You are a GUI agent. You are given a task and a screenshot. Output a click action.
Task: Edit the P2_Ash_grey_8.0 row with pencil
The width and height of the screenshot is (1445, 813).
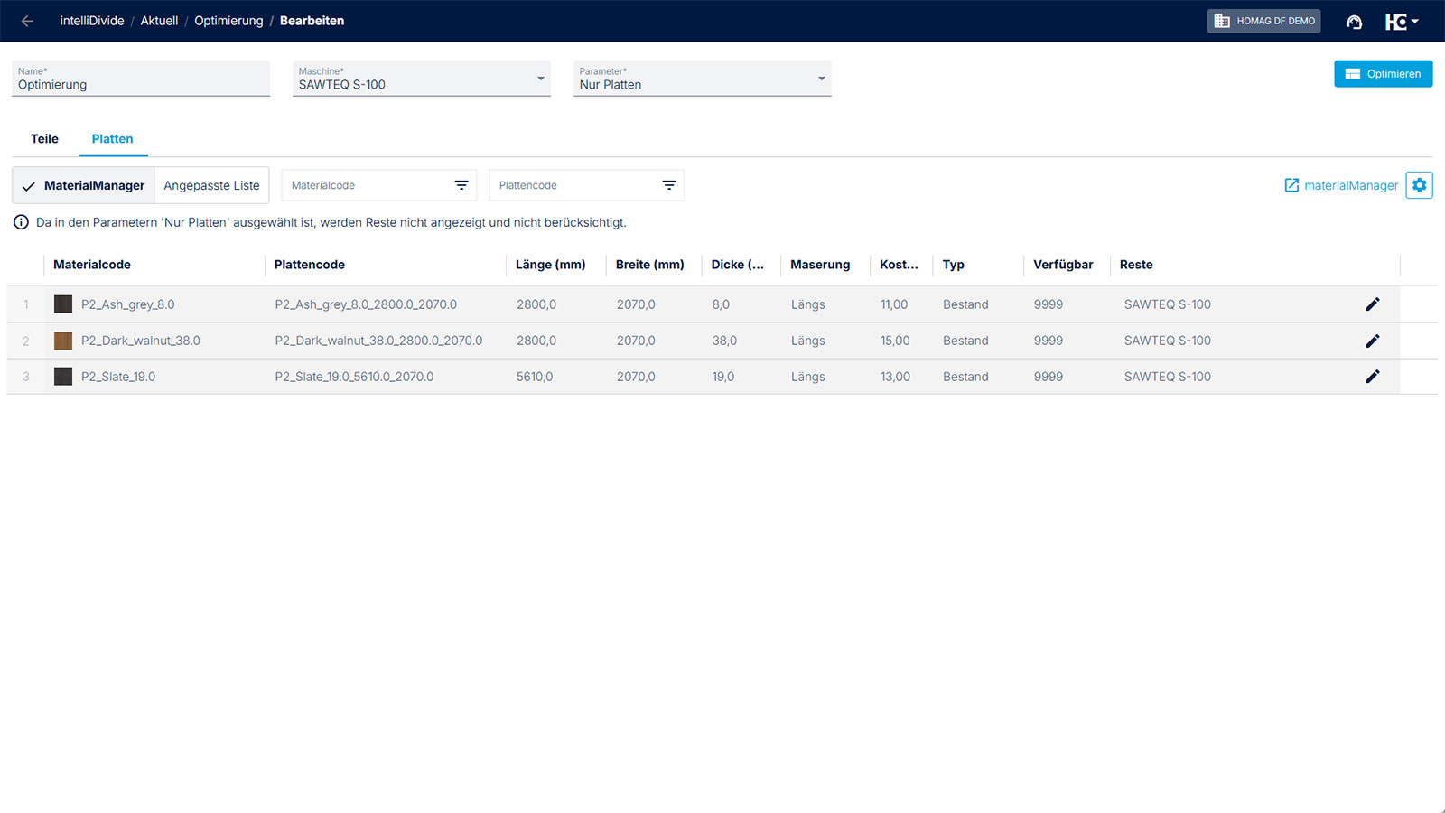(x=1372, y=304)
